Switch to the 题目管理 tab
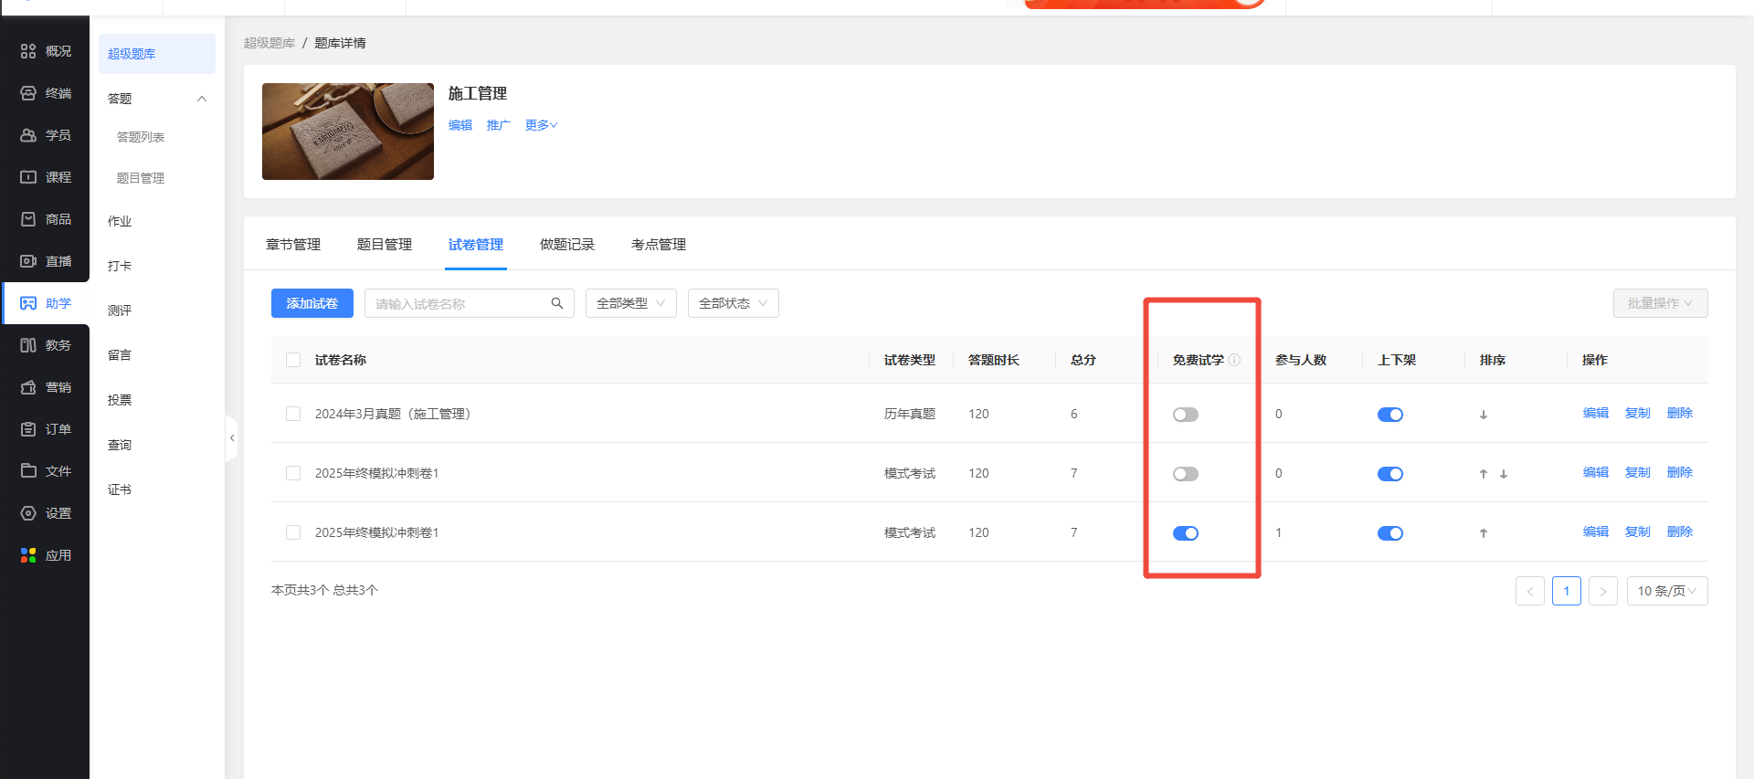Image resolution: width=1754 pixels, height=779 pixels. point(384,245)
